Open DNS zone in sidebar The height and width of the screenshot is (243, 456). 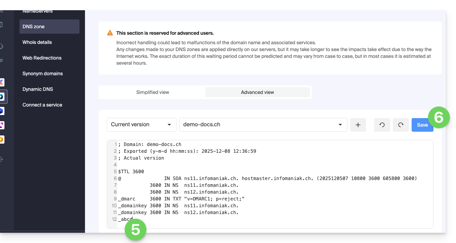pos(49,27)
